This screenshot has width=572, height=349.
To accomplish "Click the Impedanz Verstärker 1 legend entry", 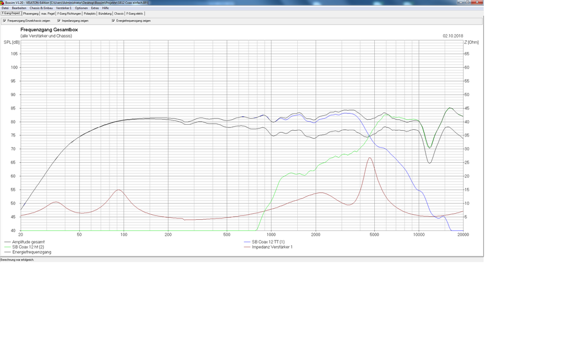I will (269, 247).
